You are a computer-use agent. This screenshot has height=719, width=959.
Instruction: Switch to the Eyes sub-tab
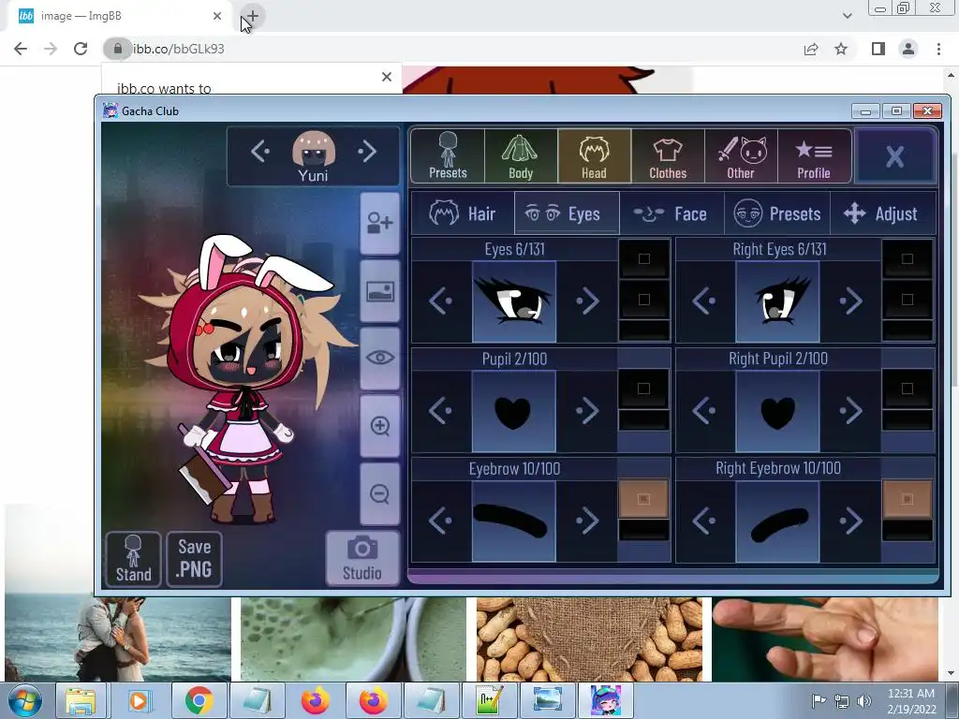pyautogui.click(x=567, y=213)
